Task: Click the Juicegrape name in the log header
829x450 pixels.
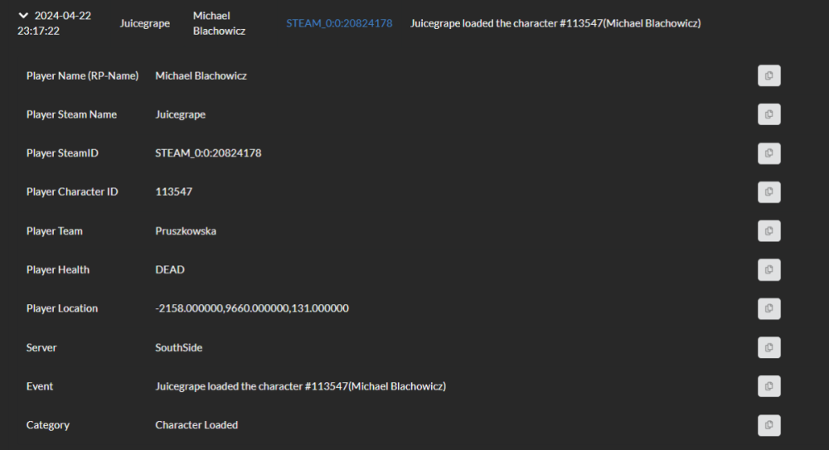Action: point(144,23)
